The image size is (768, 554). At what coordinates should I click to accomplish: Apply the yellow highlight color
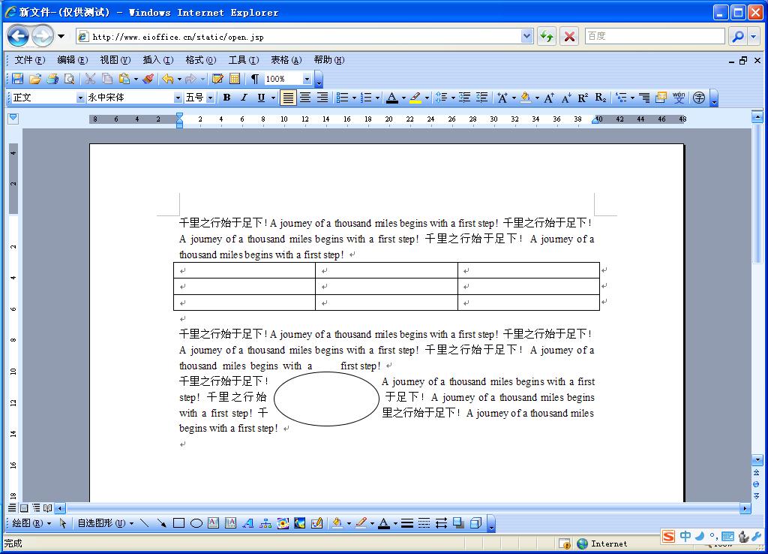415,98
